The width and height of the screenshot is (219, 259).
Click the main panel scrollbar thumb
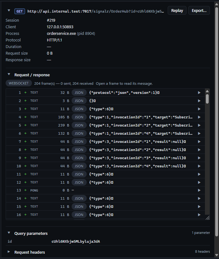217,122
